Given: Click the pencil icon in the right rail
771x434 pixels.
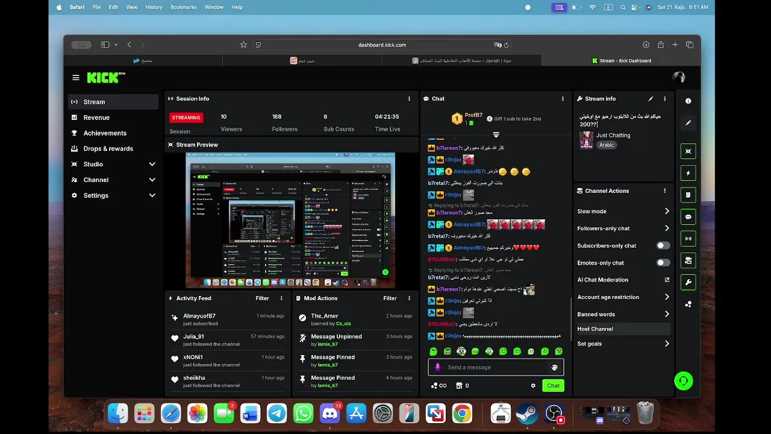Looking at the screenshot, I should coord(688,123).
